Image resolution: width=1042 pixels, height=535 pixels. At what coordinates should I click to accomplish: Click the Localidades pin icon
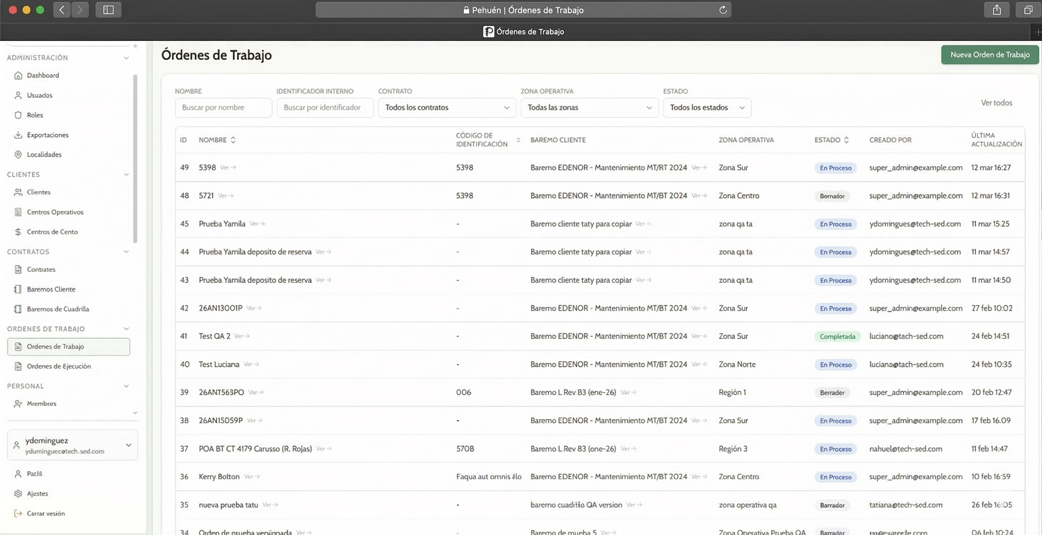[x=18, y=154]
